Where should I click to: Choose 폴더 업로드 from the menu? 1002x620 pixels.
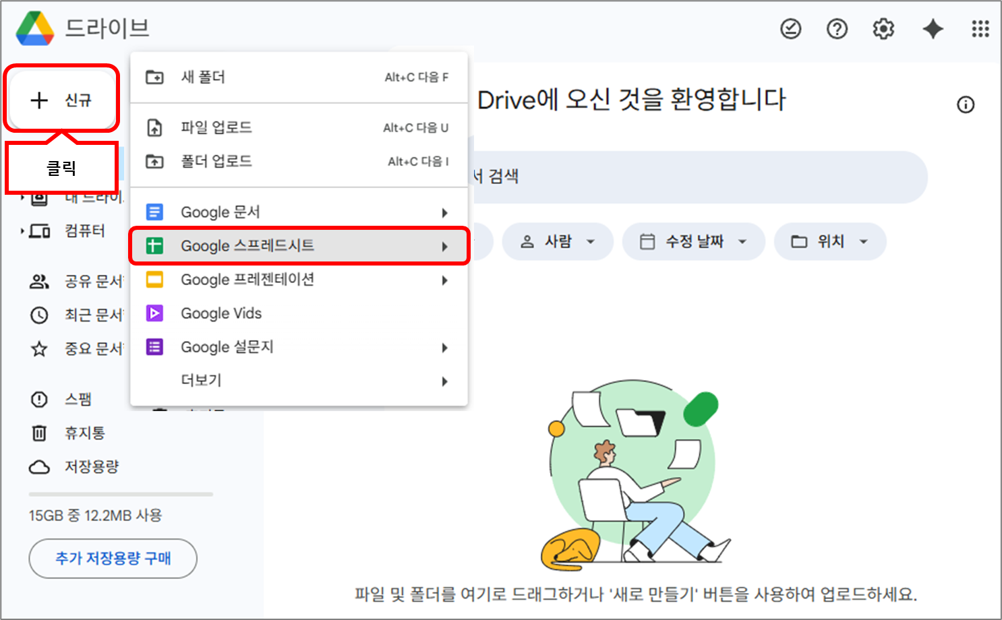299,161
